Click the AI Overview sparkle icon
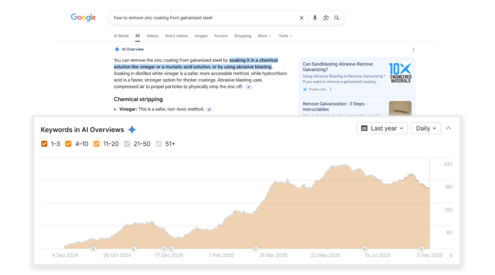Screen dimensions: 495x275 (x=117, y=49)
